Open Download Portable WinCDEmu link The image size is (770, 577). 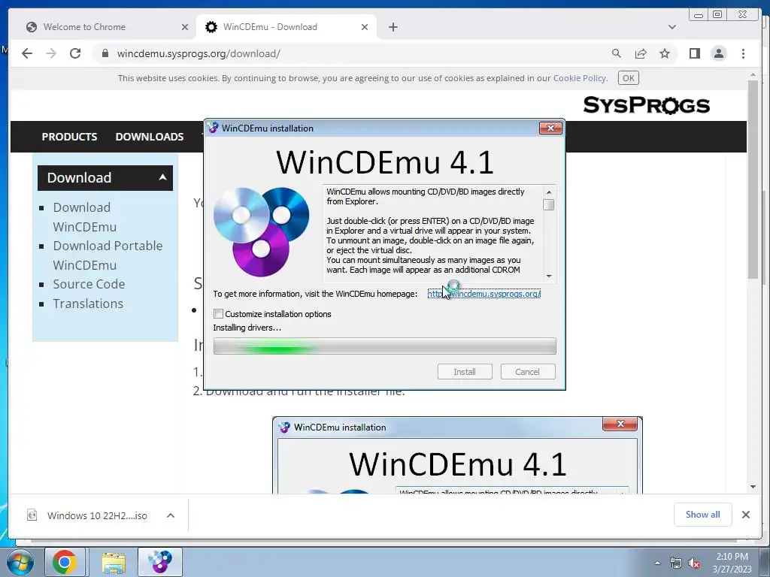(x=108, y=255)
